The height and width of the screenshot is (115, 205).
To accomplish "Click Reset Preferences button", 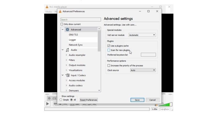I will point(89,100).
